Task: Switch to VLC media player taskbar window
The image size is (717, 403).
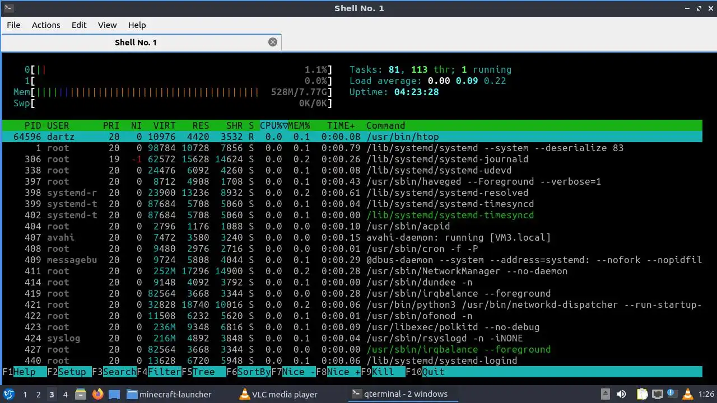Action: coord(290,394)
